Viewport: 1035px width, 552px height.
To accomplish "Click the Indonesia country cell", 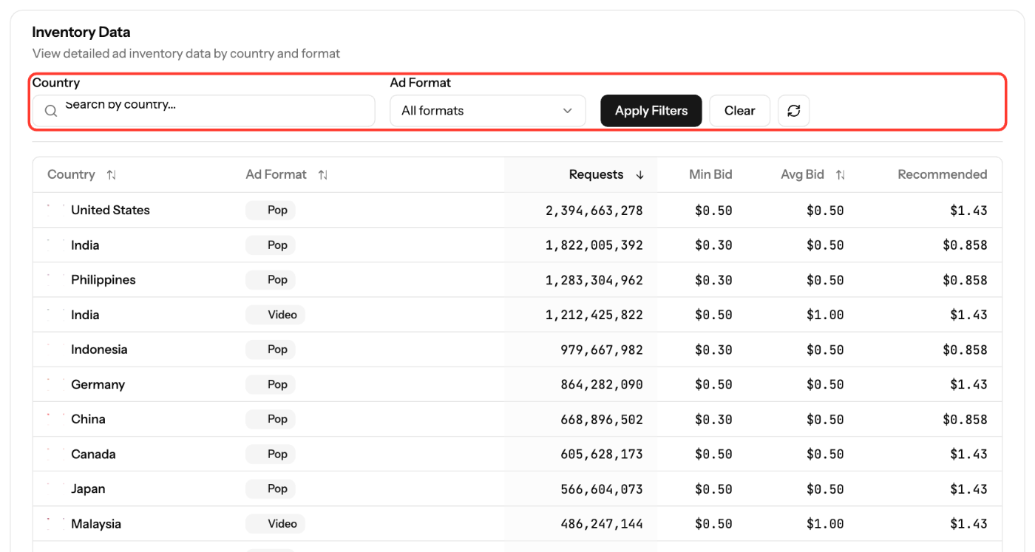I will tap(99, 350).
